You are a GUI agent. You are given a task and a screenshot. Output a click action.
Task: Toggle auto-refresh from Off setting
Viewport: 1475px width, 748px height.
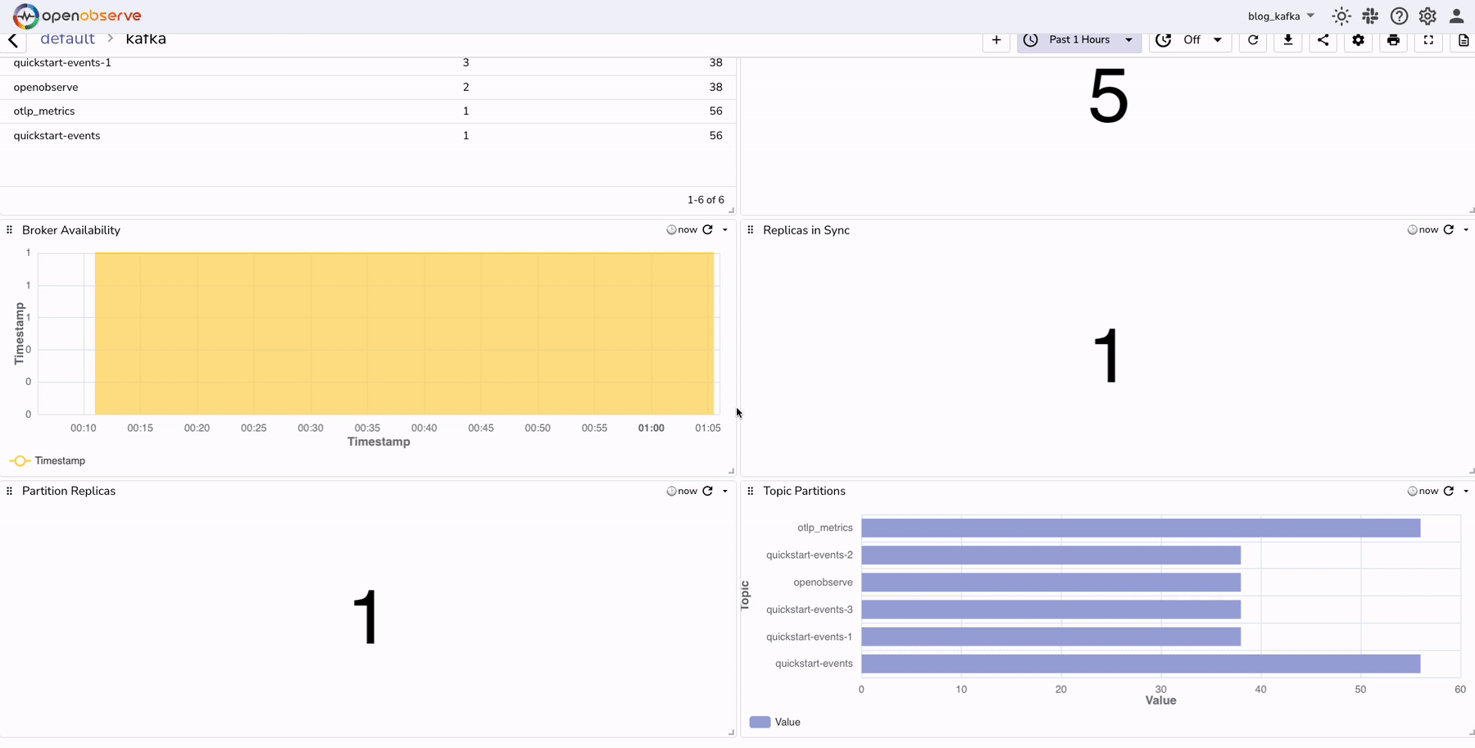pos(1190,39)
